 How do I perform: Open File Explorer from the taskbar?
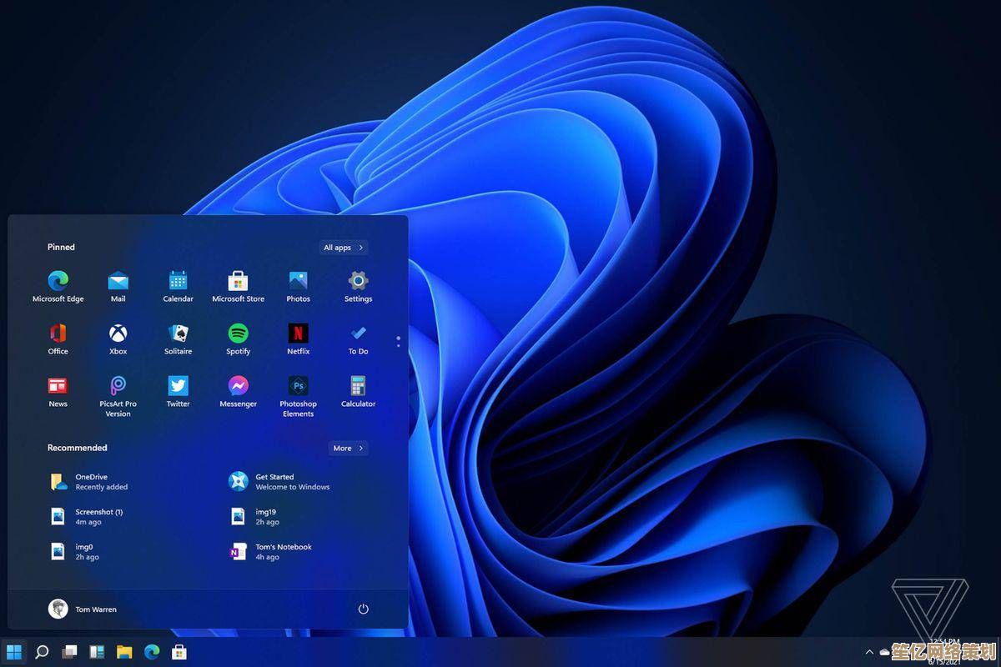pos(124,652)
